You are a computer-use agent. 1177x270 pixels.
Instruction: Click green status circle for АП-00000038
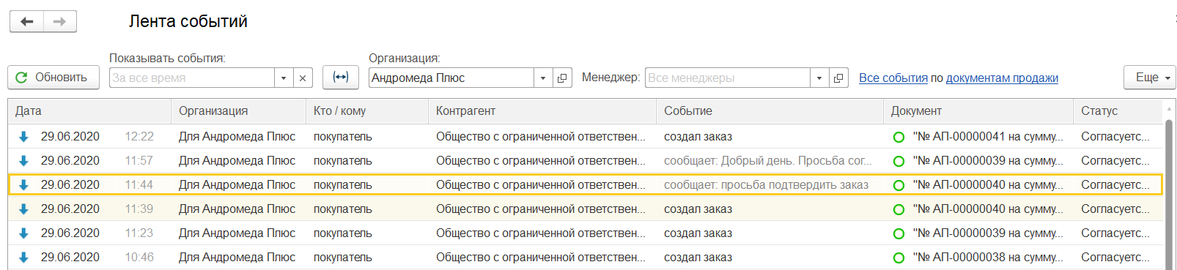click(899, 258)
